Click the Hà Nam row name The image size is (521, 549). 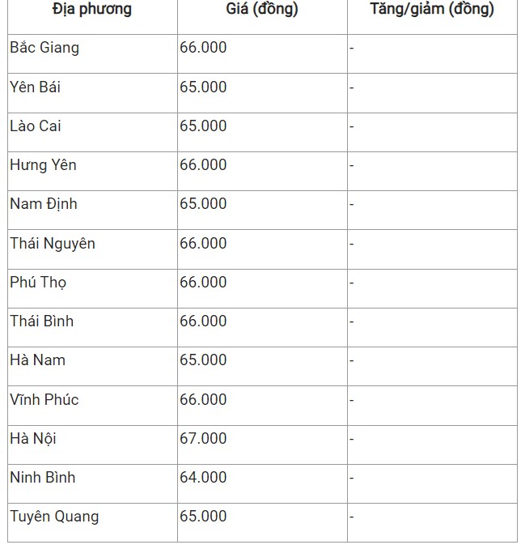click(x=38, y=360)
